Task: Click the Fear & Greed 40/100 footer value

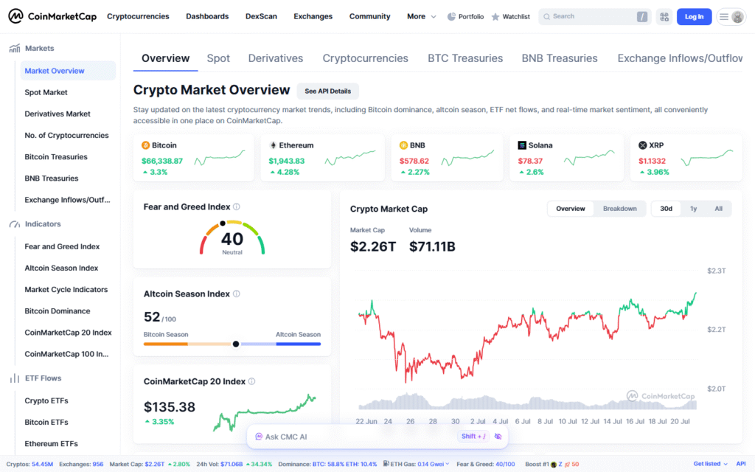Action: click(504, 465)
